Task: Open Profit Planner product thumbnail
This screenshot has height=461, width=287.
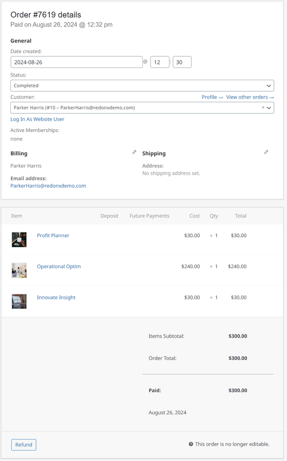Action: (x=19, y=240)
